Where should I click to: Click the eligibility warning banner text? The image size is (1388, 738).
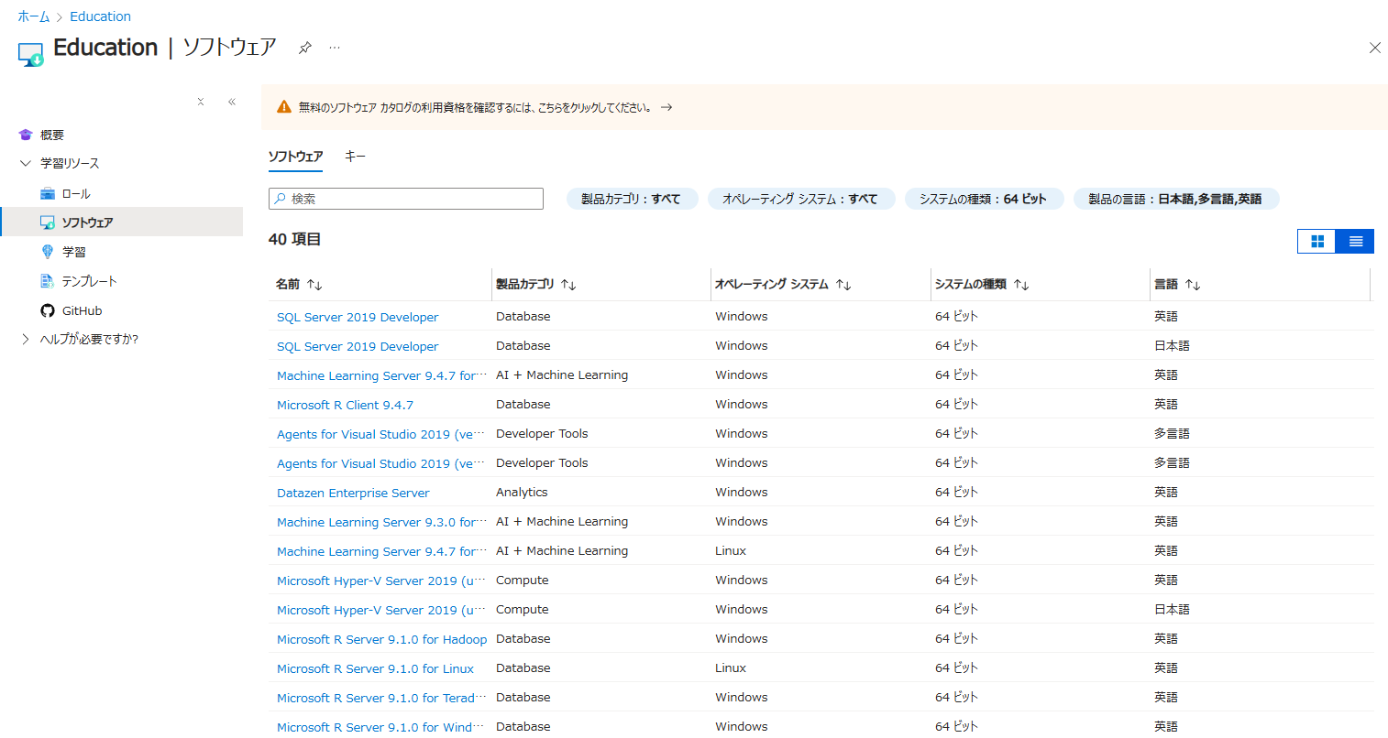475,107
